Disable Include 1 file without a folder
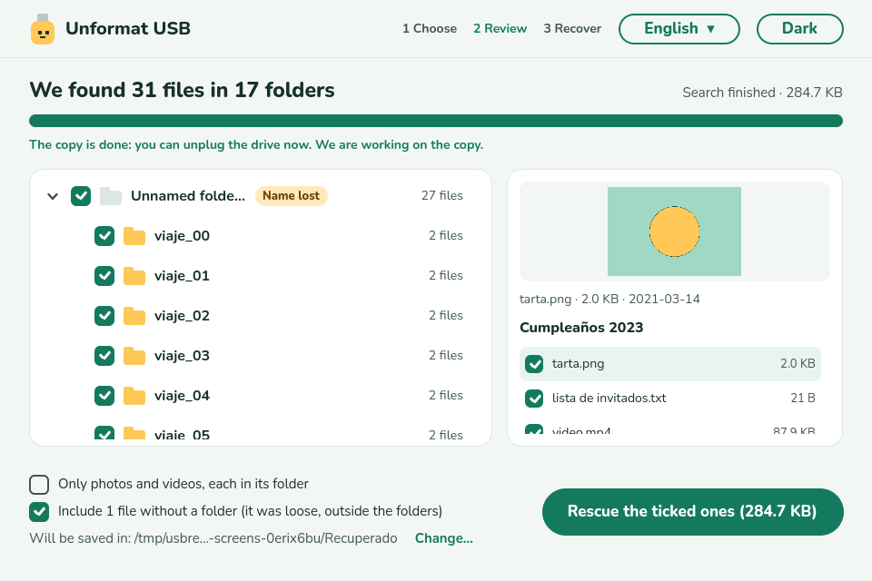Viewport: 872px width, 581px height. pyautogui.click(x=39, y=512)
